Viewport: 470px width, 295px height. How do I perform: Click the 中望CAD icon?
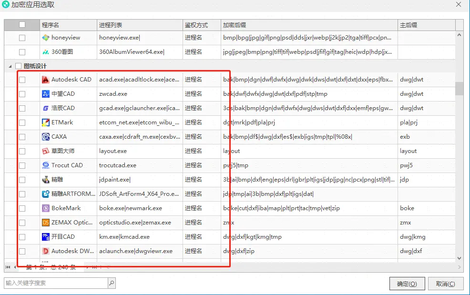point(46,94)
